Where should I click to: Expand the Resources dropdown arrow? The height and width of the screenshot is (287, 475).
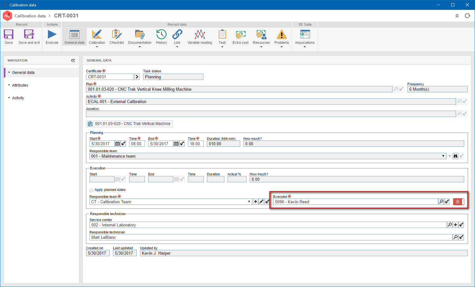[261, 47]
